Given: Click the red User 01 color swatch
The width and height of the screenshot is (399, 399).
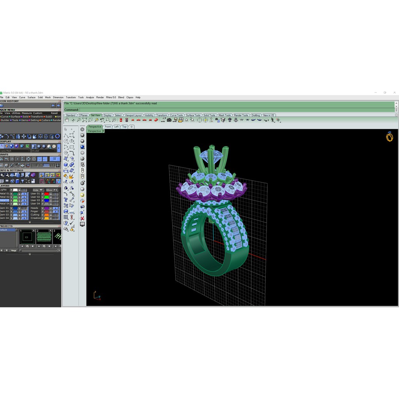Looking at the screenshot, I should [47, 194].
